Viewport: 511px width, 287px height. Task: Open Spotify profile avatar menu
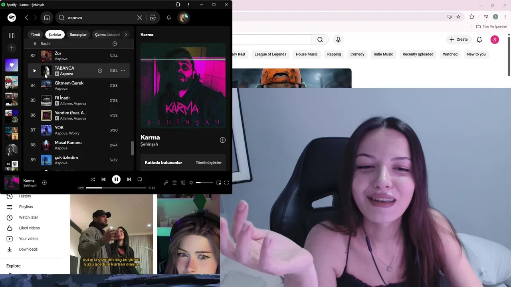click(x=183, y=18)
